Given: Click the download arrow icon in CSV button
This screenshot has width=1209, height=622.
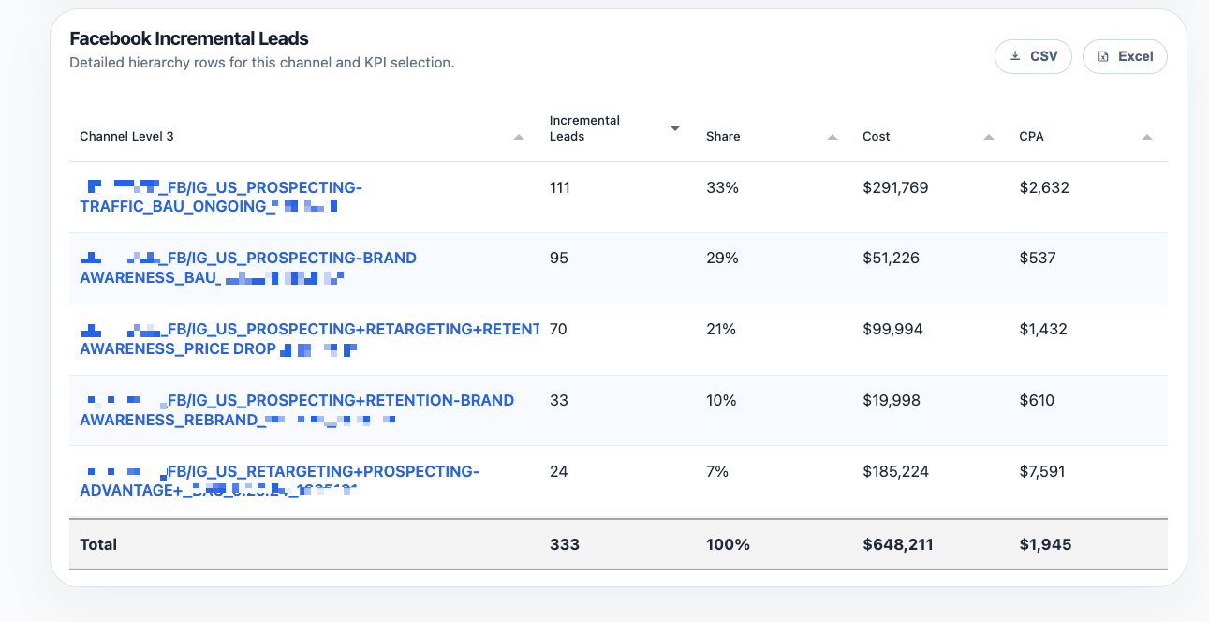Looking at the screenshot, I should [x=1015, y=56].
